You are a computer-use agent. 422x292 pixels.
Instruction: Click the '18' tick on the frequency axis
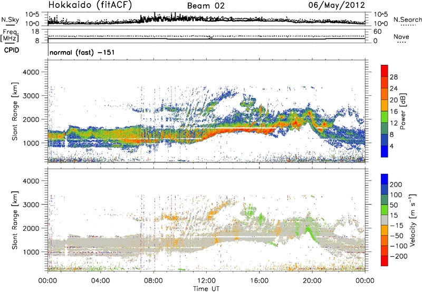click(x=35, y=32)
